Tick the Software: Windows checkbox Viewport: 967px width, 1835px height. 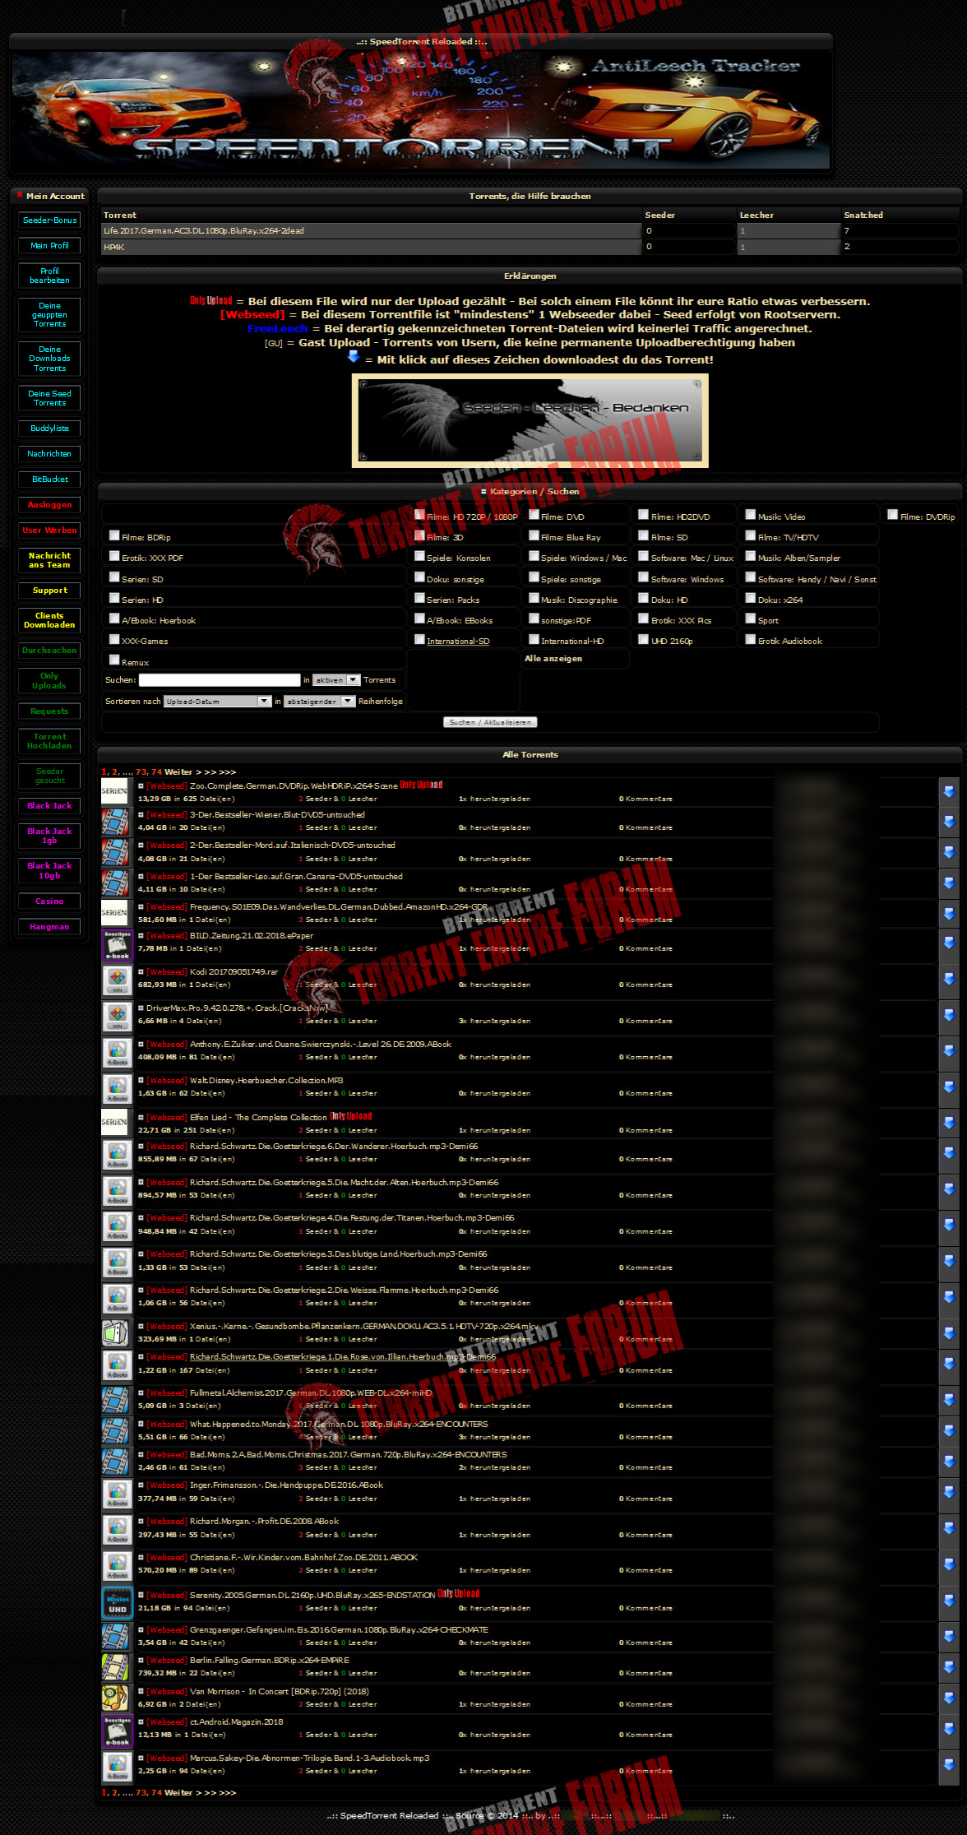(644, 577)
